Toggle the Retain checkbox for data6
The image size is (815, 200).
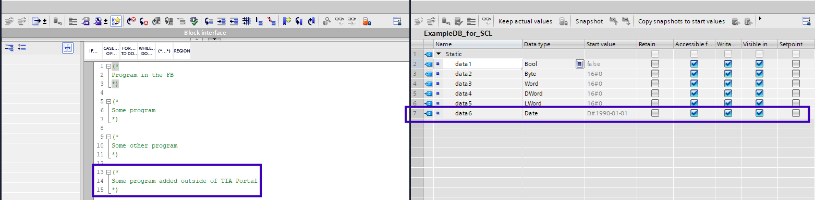(x=655, y=113)
